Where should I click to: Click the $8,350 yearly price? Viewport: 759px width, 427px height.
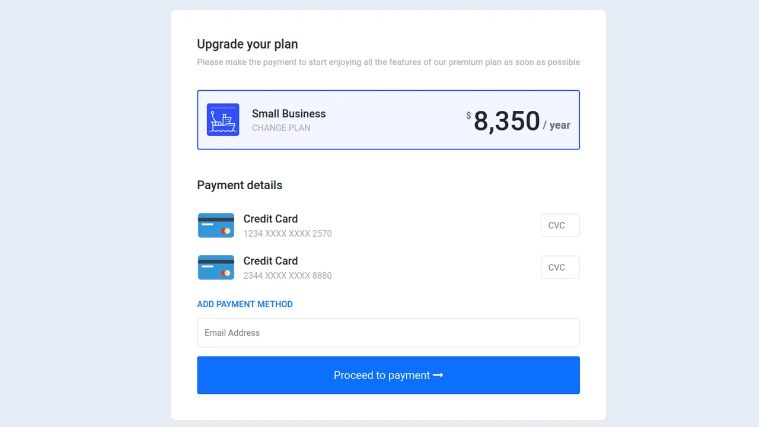507,120
